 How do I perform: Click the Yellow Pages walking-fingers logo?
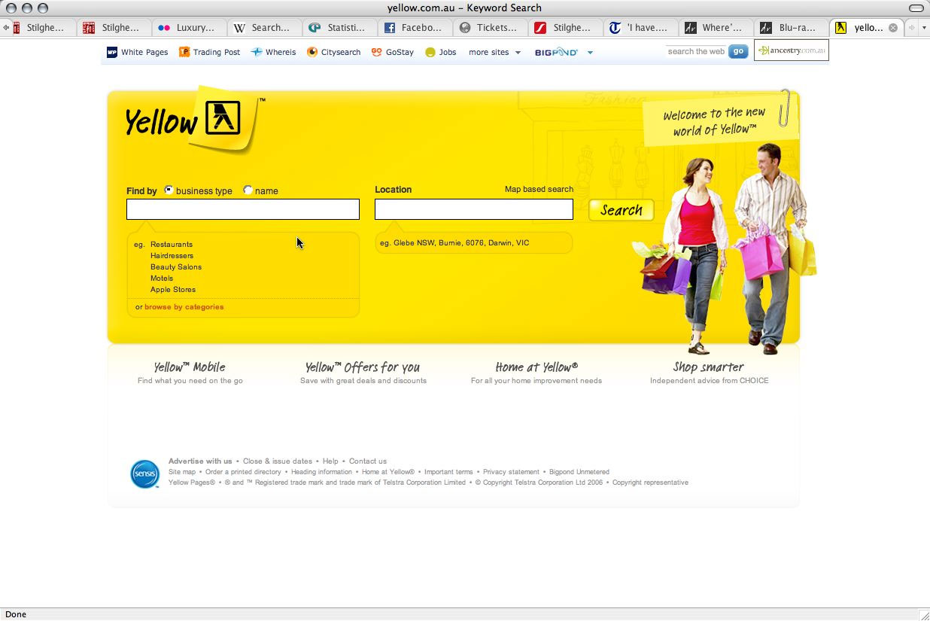tap(222, 117)
